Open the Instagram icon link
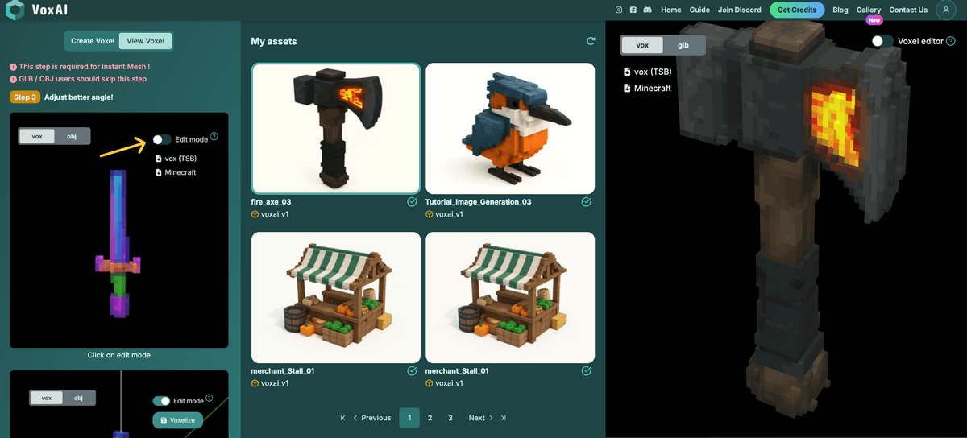This screenshot has width=967, height=438. (x=619, y=10)
